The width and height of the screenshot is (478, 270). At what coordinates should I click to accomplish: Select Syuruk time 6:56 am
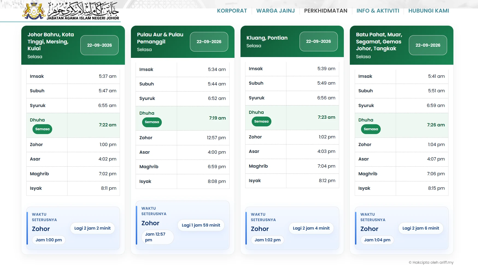click(x=326, y=98)
